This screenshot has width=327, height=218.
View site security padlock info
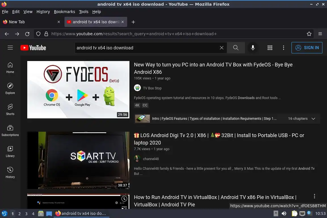46,34
